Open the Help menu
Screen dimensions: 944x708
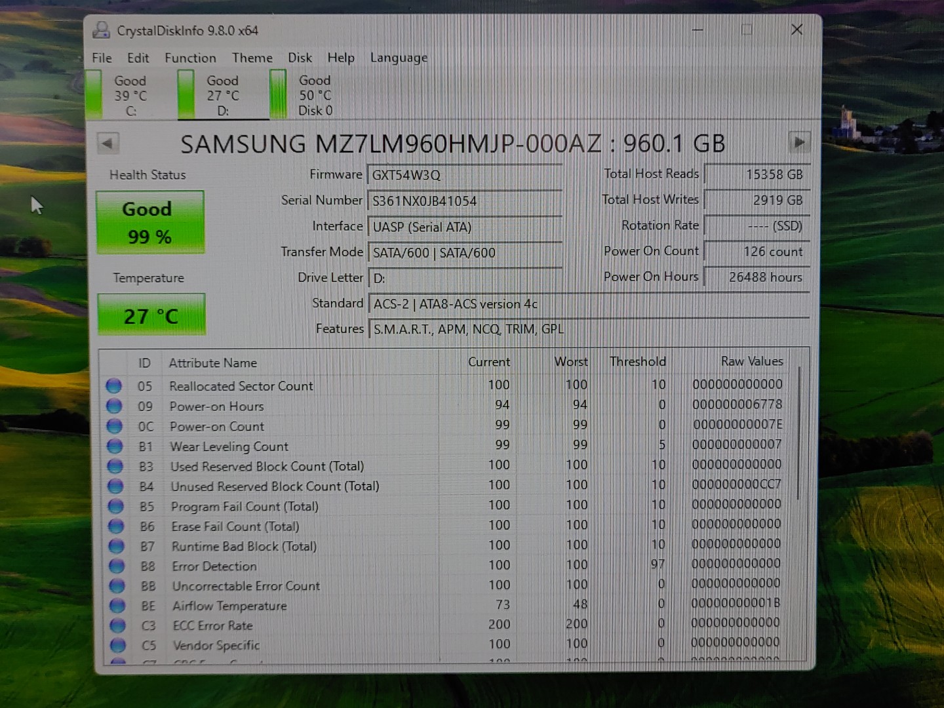pyautogui.click(x=340, y=58)
